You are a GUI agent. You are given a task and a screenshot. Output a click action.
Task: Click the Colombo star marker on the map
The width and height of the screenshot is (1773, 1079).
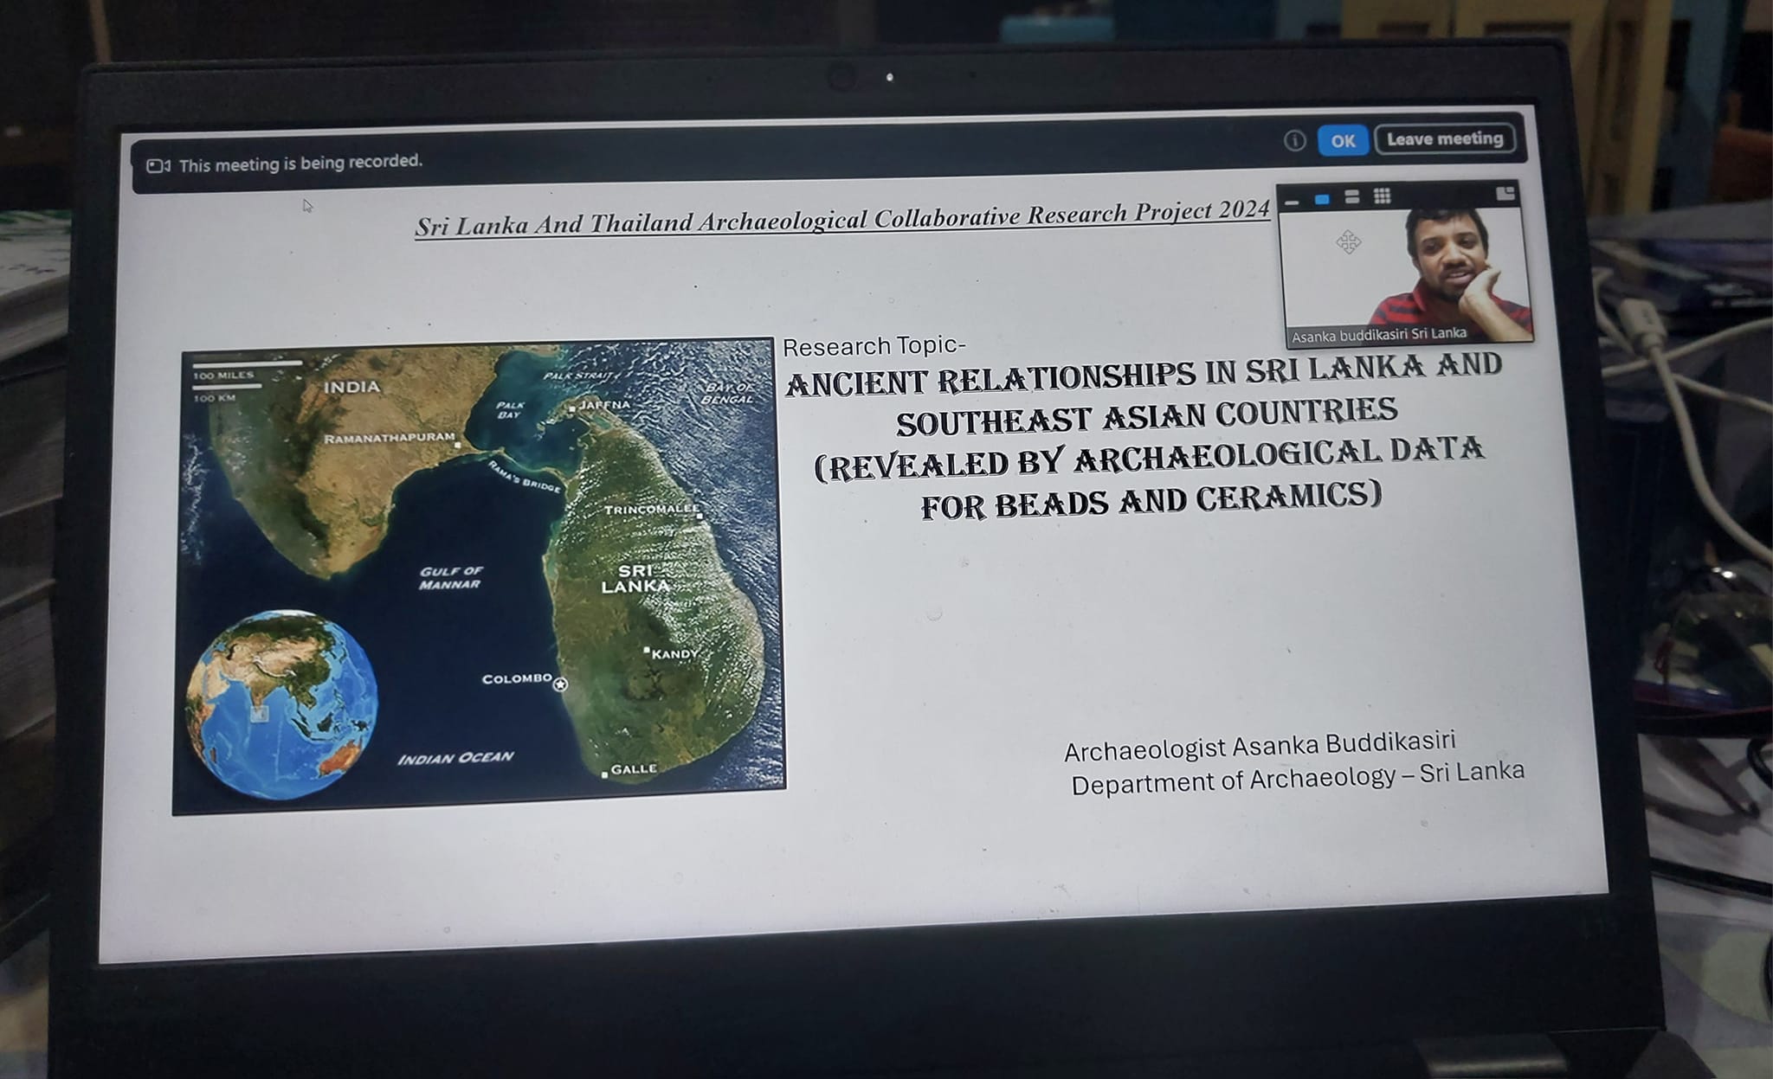coord(560,684)
